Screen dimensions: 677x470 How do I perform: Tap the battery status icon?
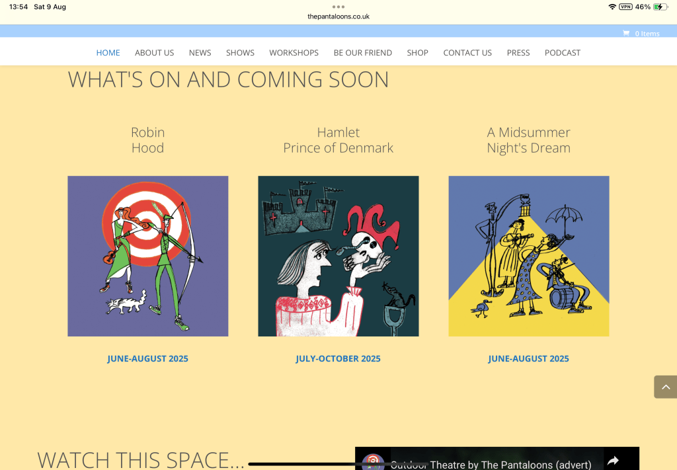[660, 7]
